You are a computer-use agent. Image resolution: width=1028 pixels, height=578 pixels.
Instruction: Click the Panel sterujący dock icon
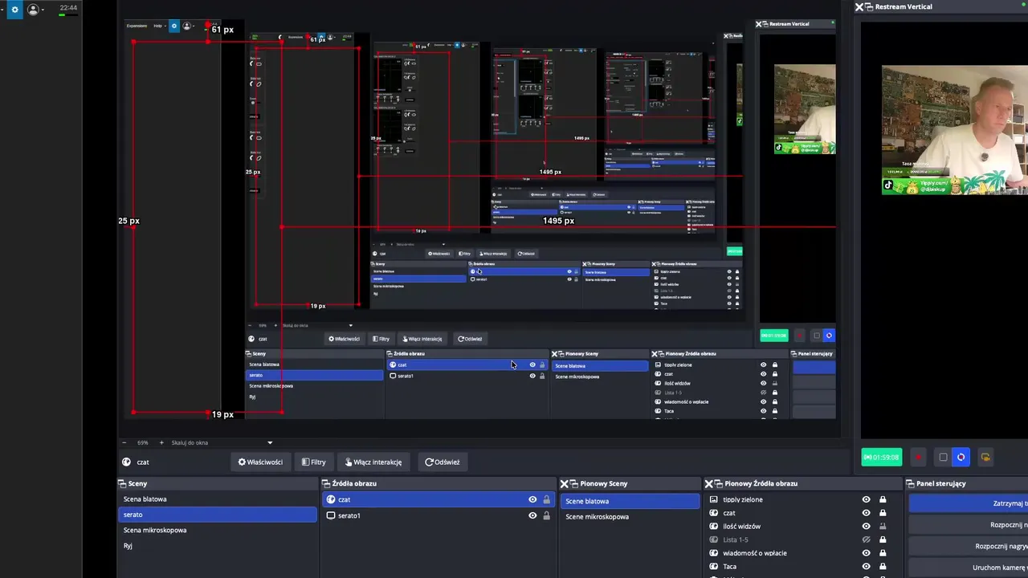911,483
